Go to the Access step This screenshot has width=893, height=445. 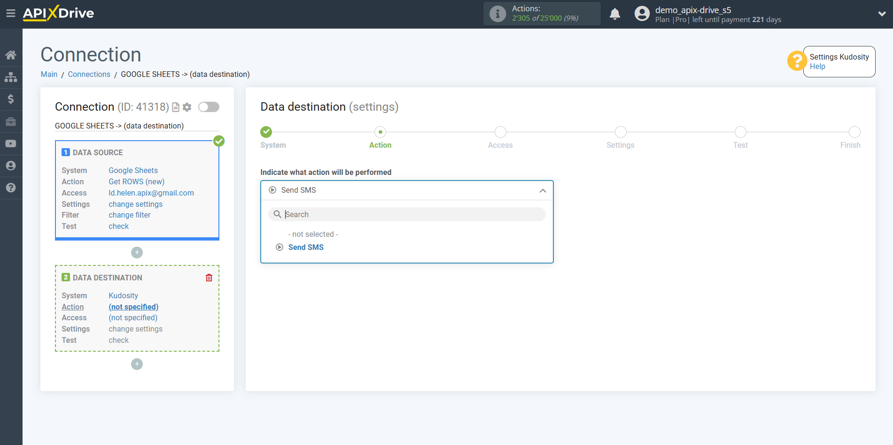[500, 132]
